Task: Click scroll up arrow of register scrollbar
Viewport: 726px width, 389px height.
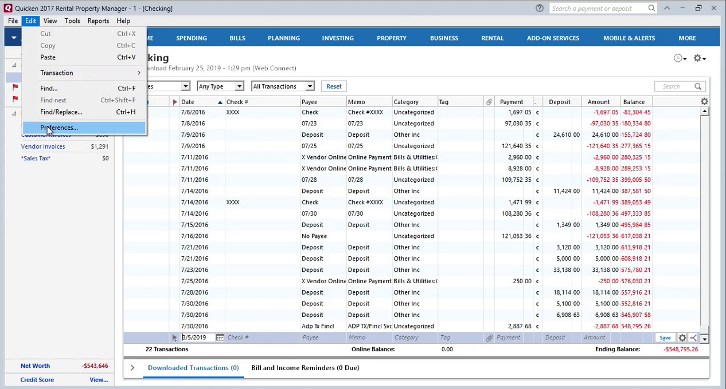Action: (x=704, y=112)
